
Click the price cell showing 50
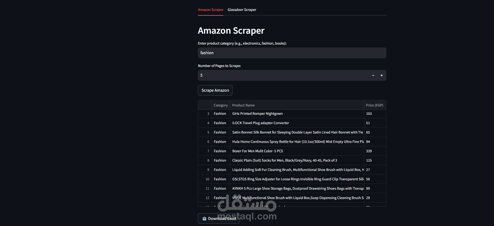click(x=375, y=179)
